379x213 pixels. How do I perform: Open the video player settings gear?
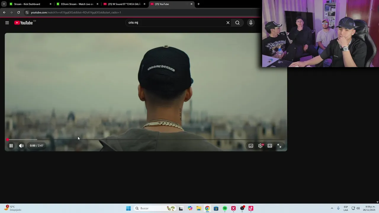tap(261, 146)
